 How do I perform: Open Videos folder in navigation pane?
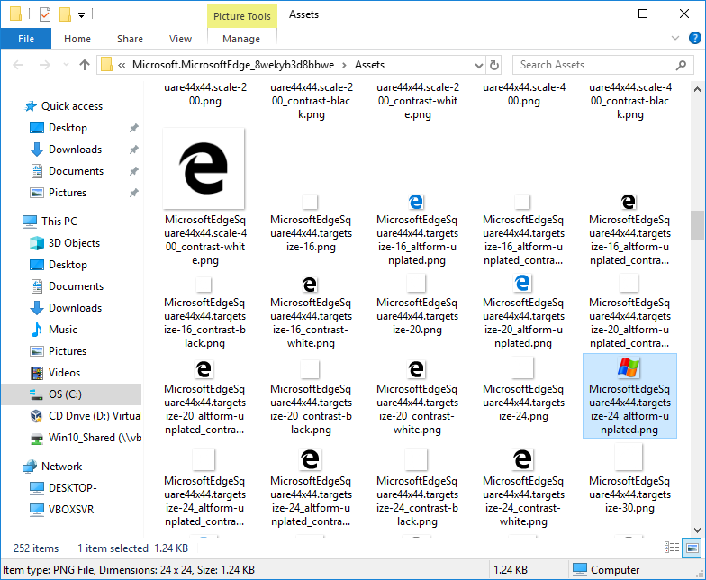[x=64, y=373]
